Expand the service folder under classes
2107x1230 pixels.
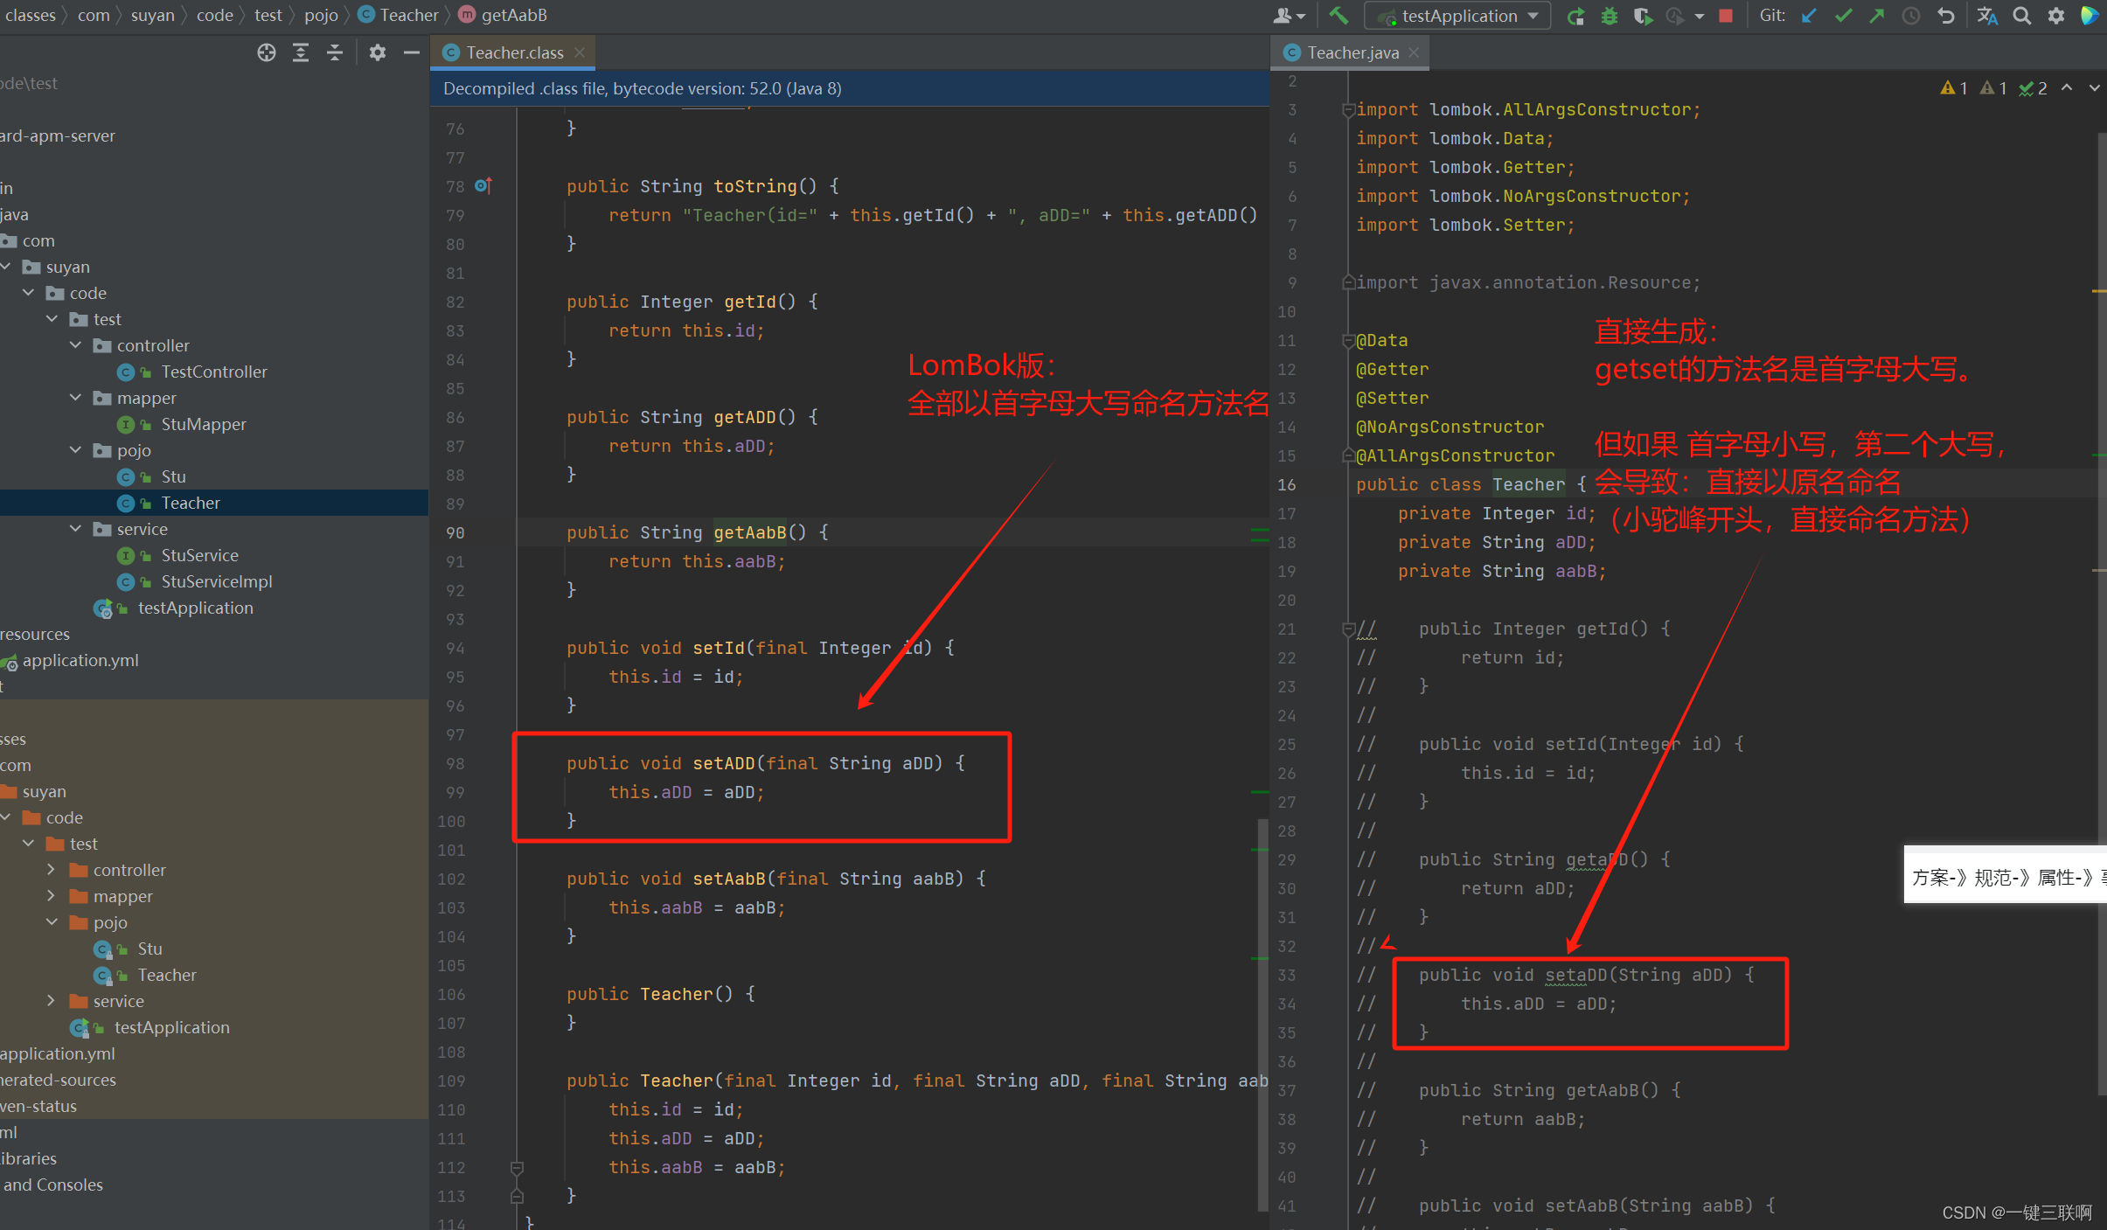coord(52,1001)
